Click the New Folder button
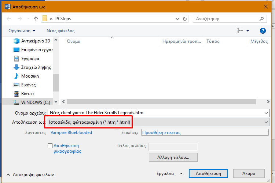The width and height of the screenshot is (275, 183). click(60, 31)
